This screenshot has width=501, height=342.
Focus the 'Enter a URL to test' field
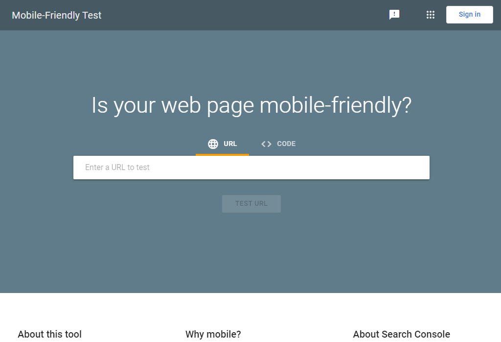point(251,167)
